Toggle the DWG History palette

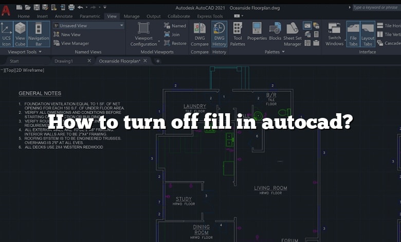coord(219,34)
